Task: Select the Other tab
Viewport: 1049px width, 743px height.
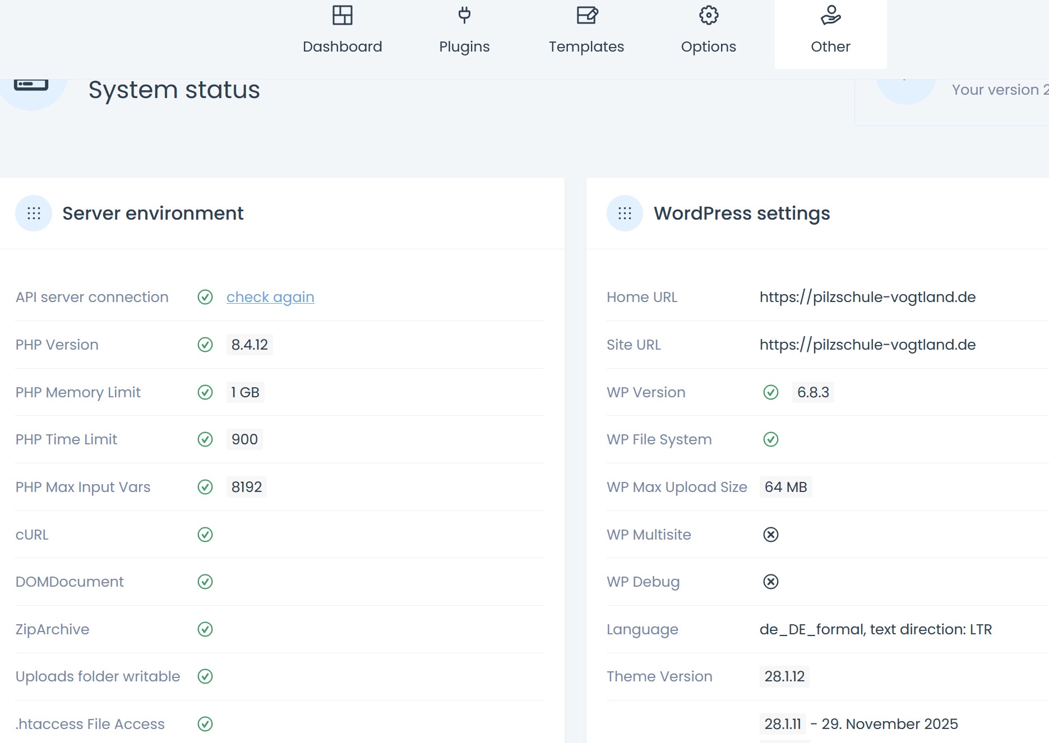Action: [x=830, y=46]
